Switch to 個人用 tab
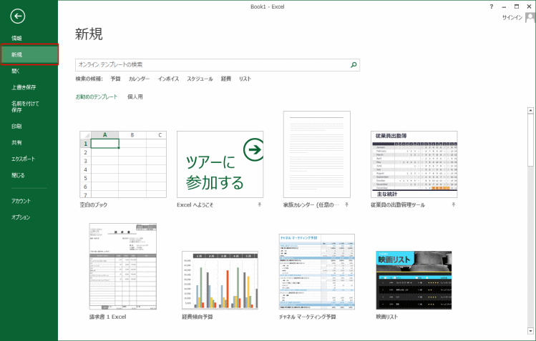Viewport: 536px width, 341px height. pos(135,97)
